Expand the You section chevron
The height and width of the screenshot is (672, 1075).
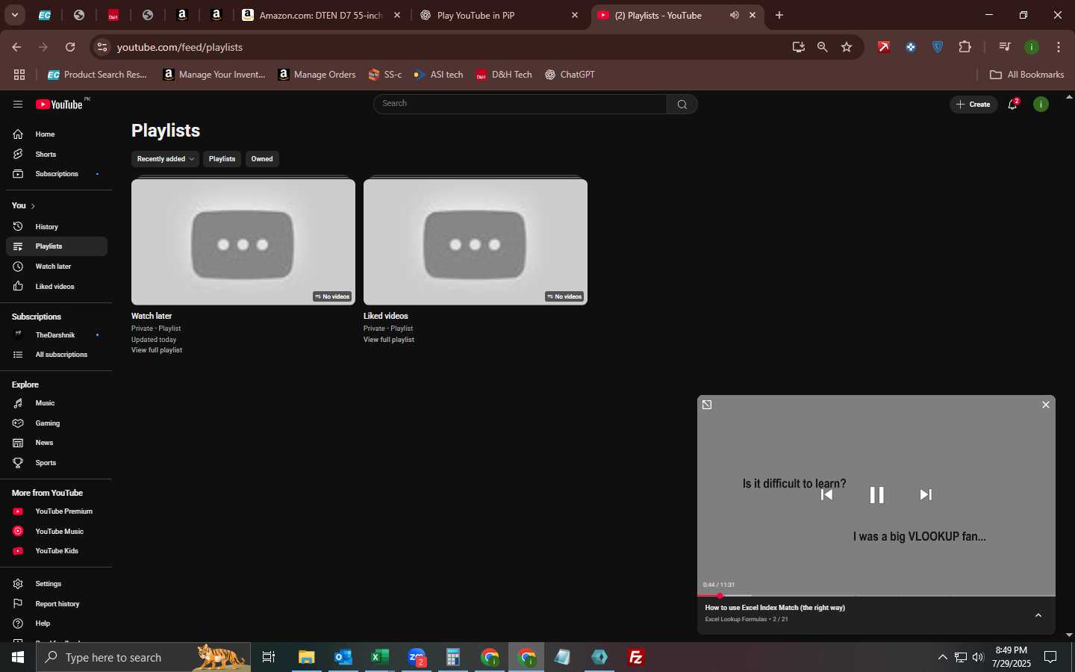pyautogui.click(x=33, y=206)
